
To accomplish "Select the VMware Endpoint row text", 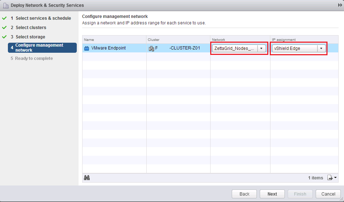I will click(x=109, y=48).
